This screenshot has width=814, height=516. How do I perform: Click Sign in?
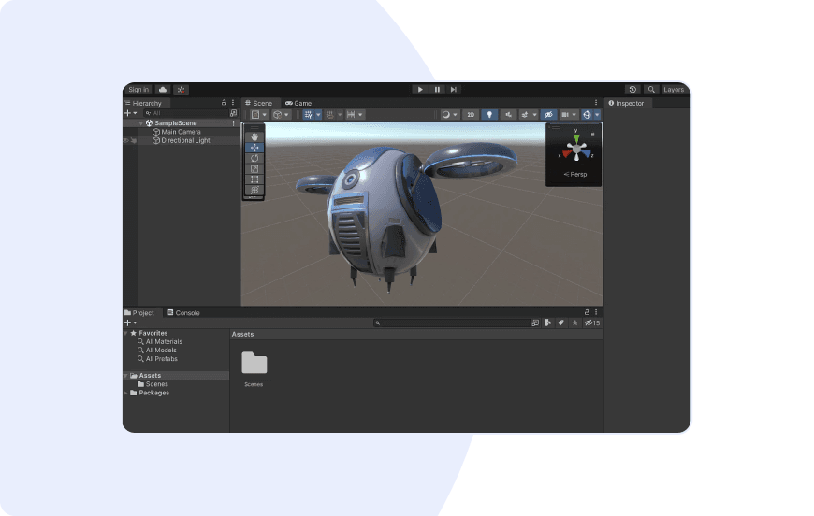(138, 90)
